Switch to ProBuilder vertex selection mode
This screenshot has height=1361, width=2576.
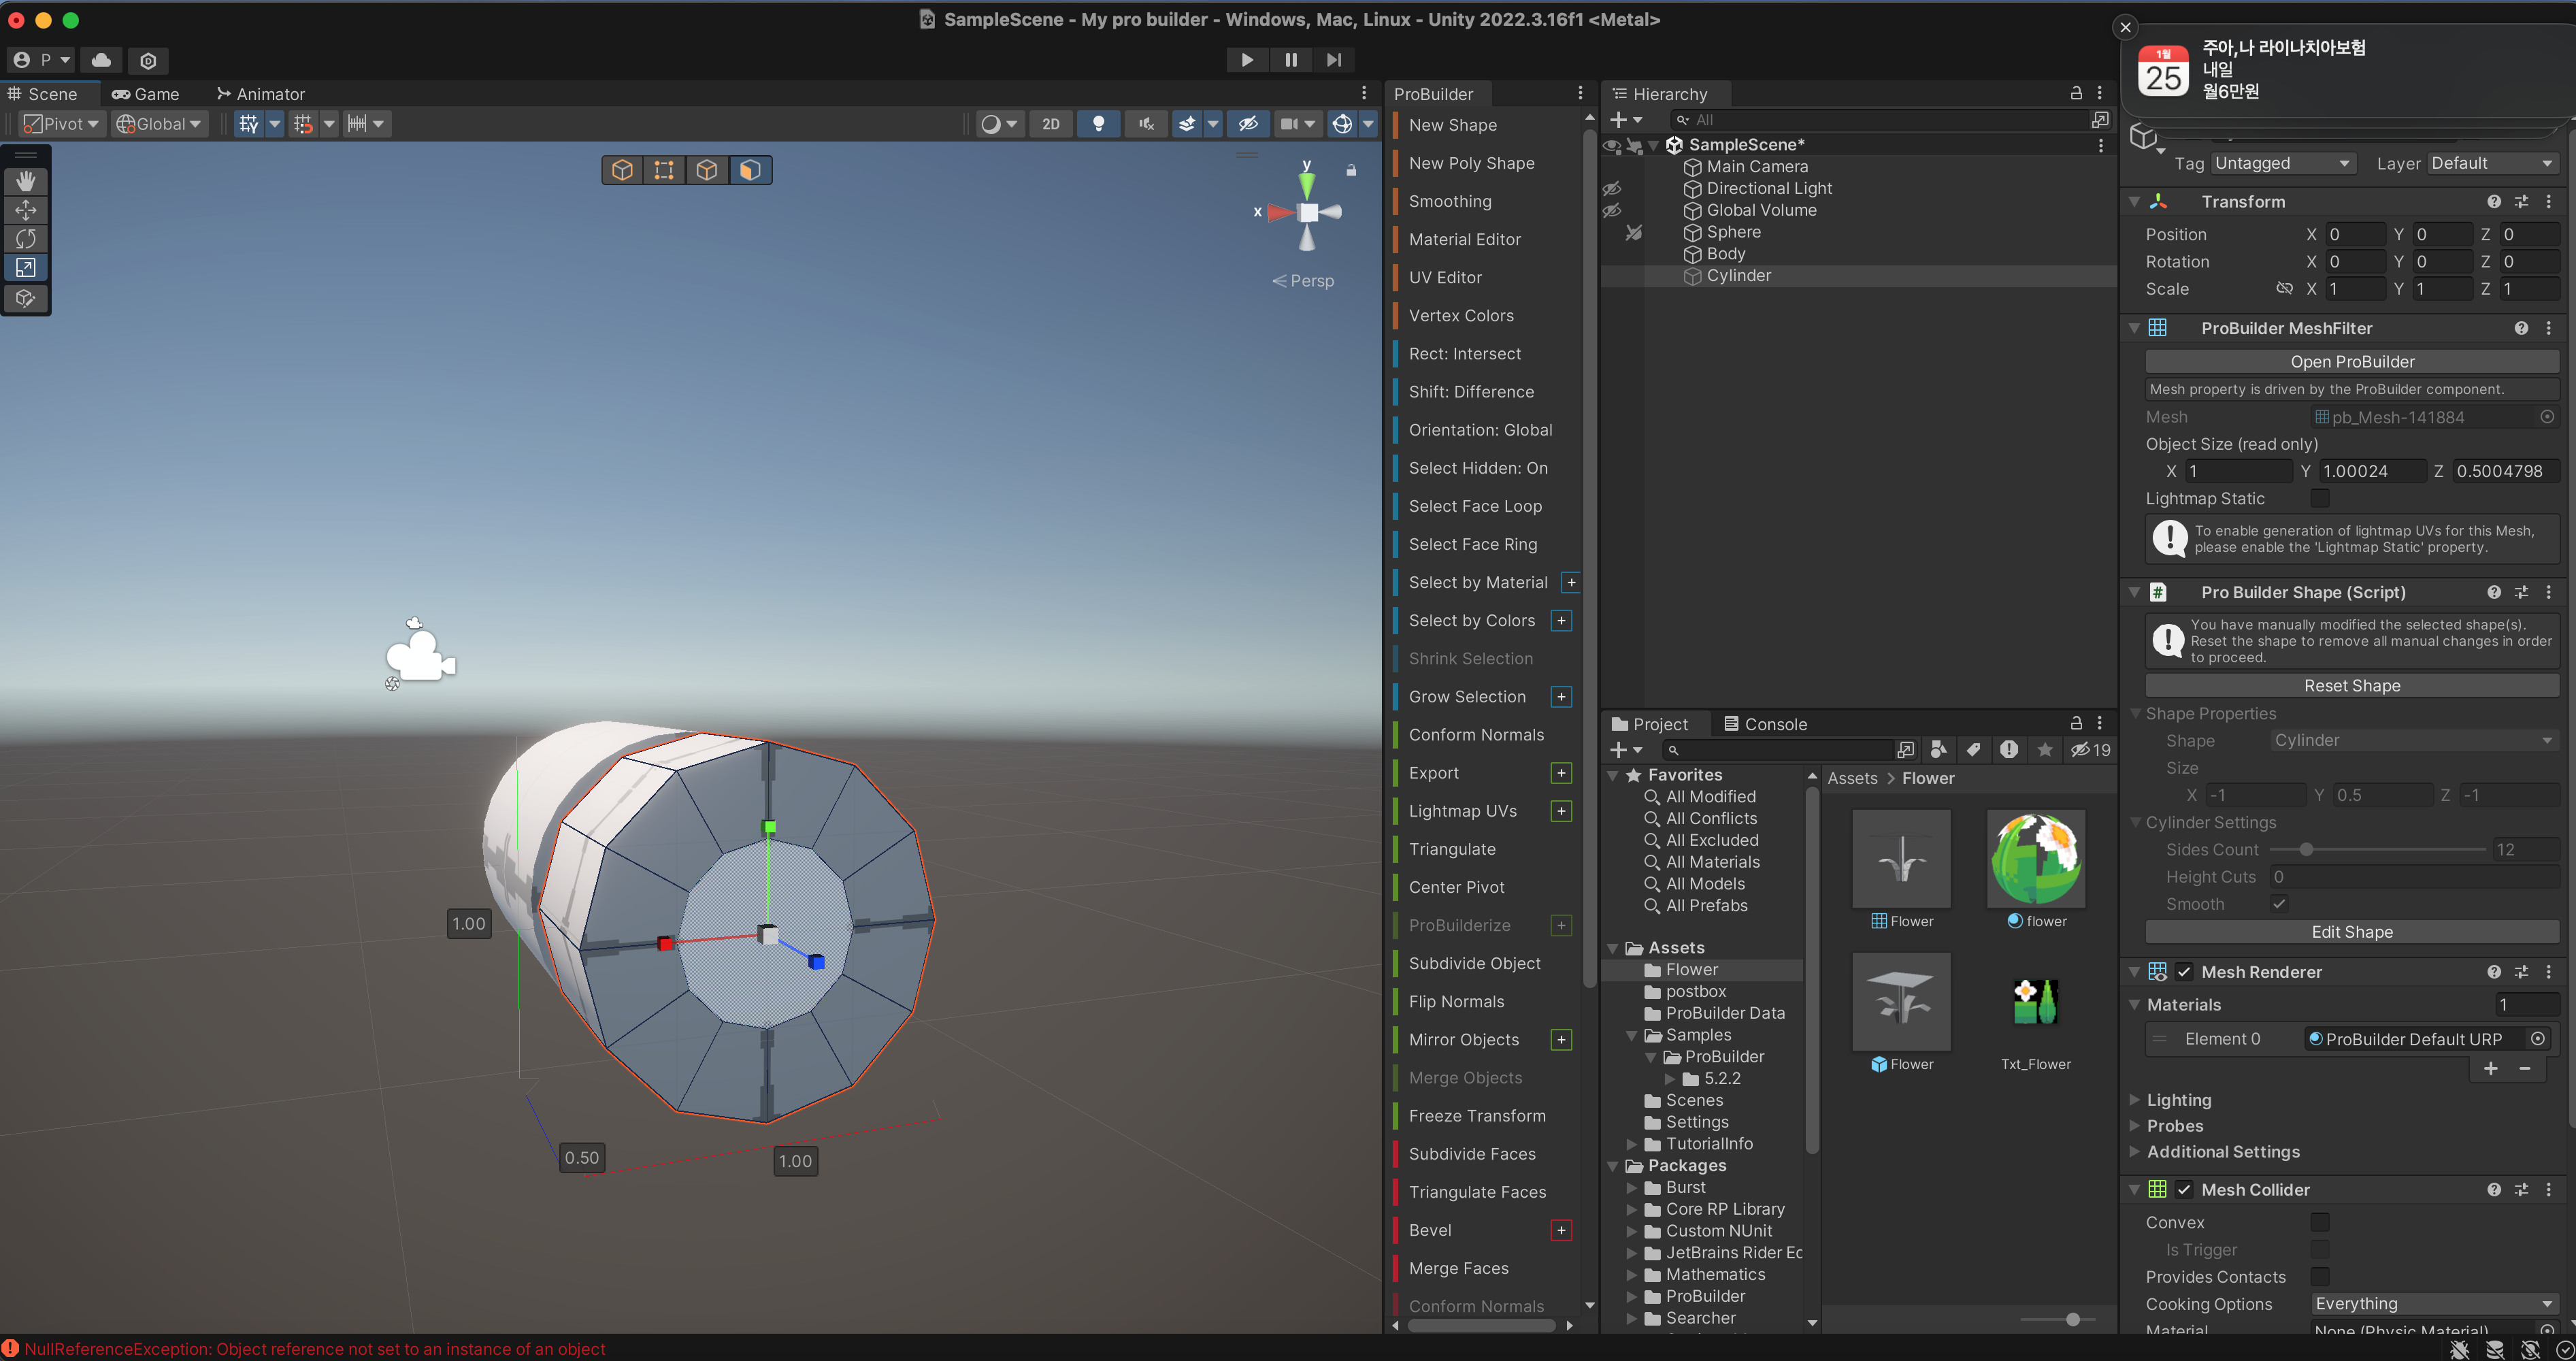coord(664,170)
